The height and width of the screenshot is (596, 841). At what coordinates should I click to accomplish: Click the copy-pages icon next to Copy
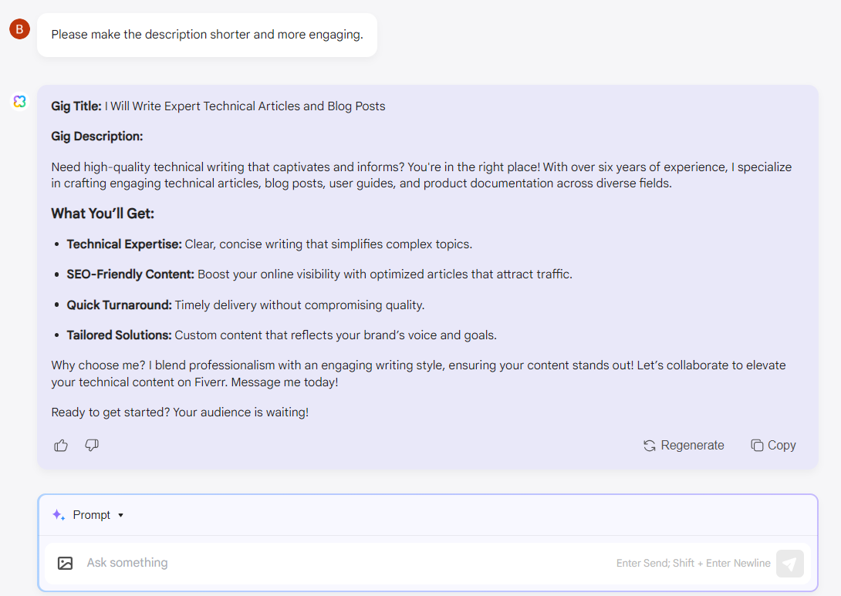[x=755, y=445]
